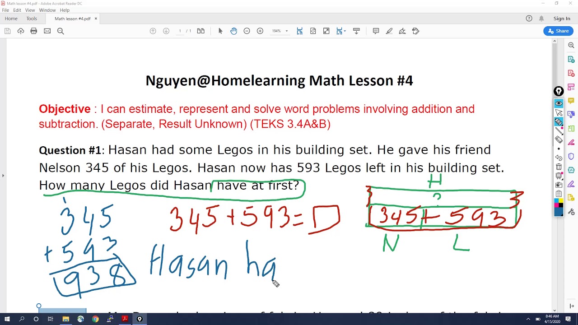Click the Sign In link
Screen dimensions: 578x325
click(562, 19)
